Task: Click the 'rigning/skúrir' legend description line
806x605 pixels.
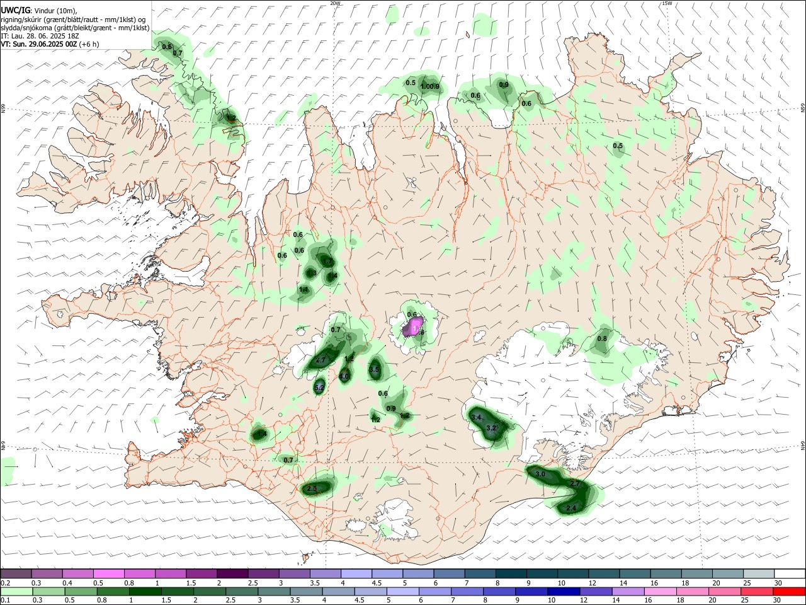Action: (73, 20)
